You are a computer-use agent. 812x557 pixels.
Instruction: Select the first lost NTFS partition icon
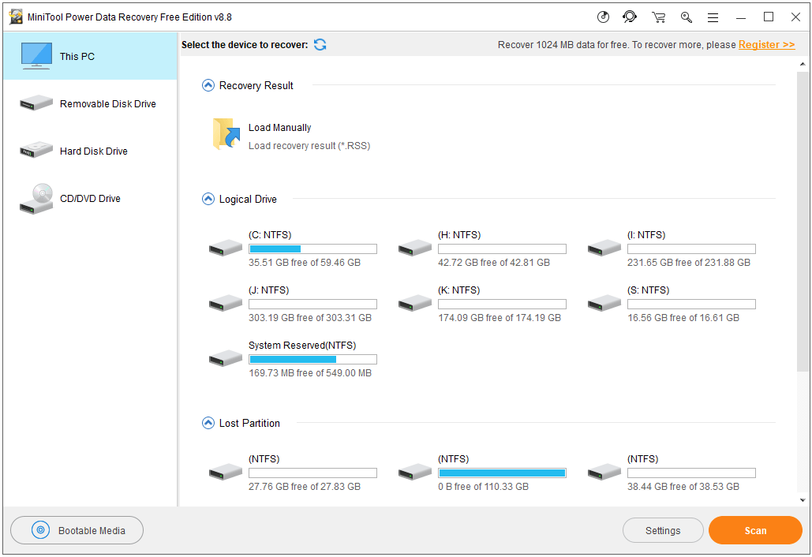225,472
